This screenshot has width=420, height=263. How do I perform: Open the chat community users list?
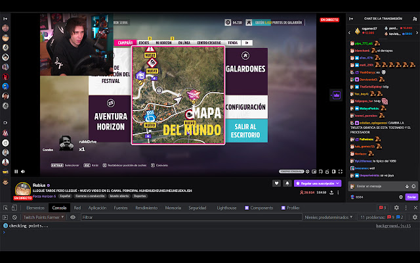pyautogui.click(x=415, y=19)
